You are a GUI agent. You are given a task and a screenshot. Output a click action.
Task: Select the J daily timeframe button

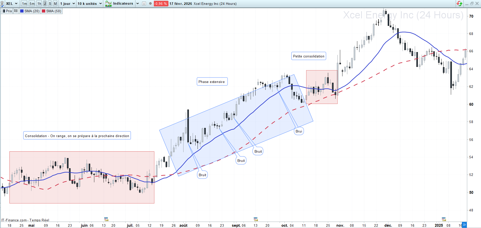point(45,4)
